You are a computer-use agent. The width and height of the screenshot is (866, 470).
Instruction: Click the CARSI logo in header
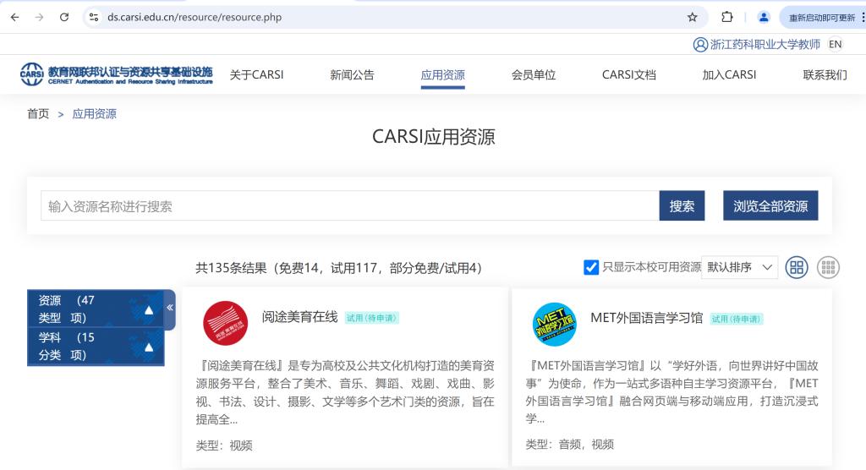point(117,74)
